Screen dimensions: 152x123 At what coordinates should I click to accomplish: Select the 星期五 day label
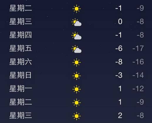tap(21, 48)
